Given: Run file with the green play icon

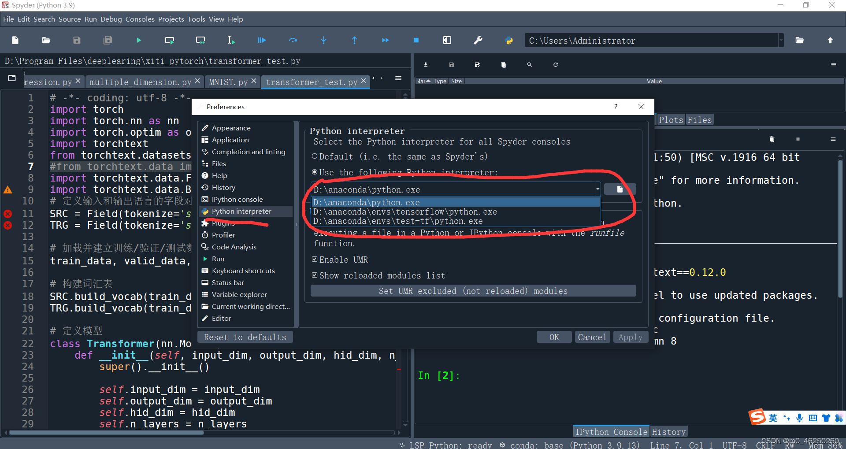Looking at the screenshot, I should 139,40.
